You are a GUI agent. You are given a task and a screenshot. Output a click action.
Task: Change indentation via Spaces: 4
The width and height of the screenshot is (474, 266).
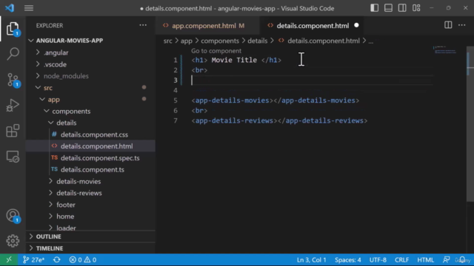(347, 259)
